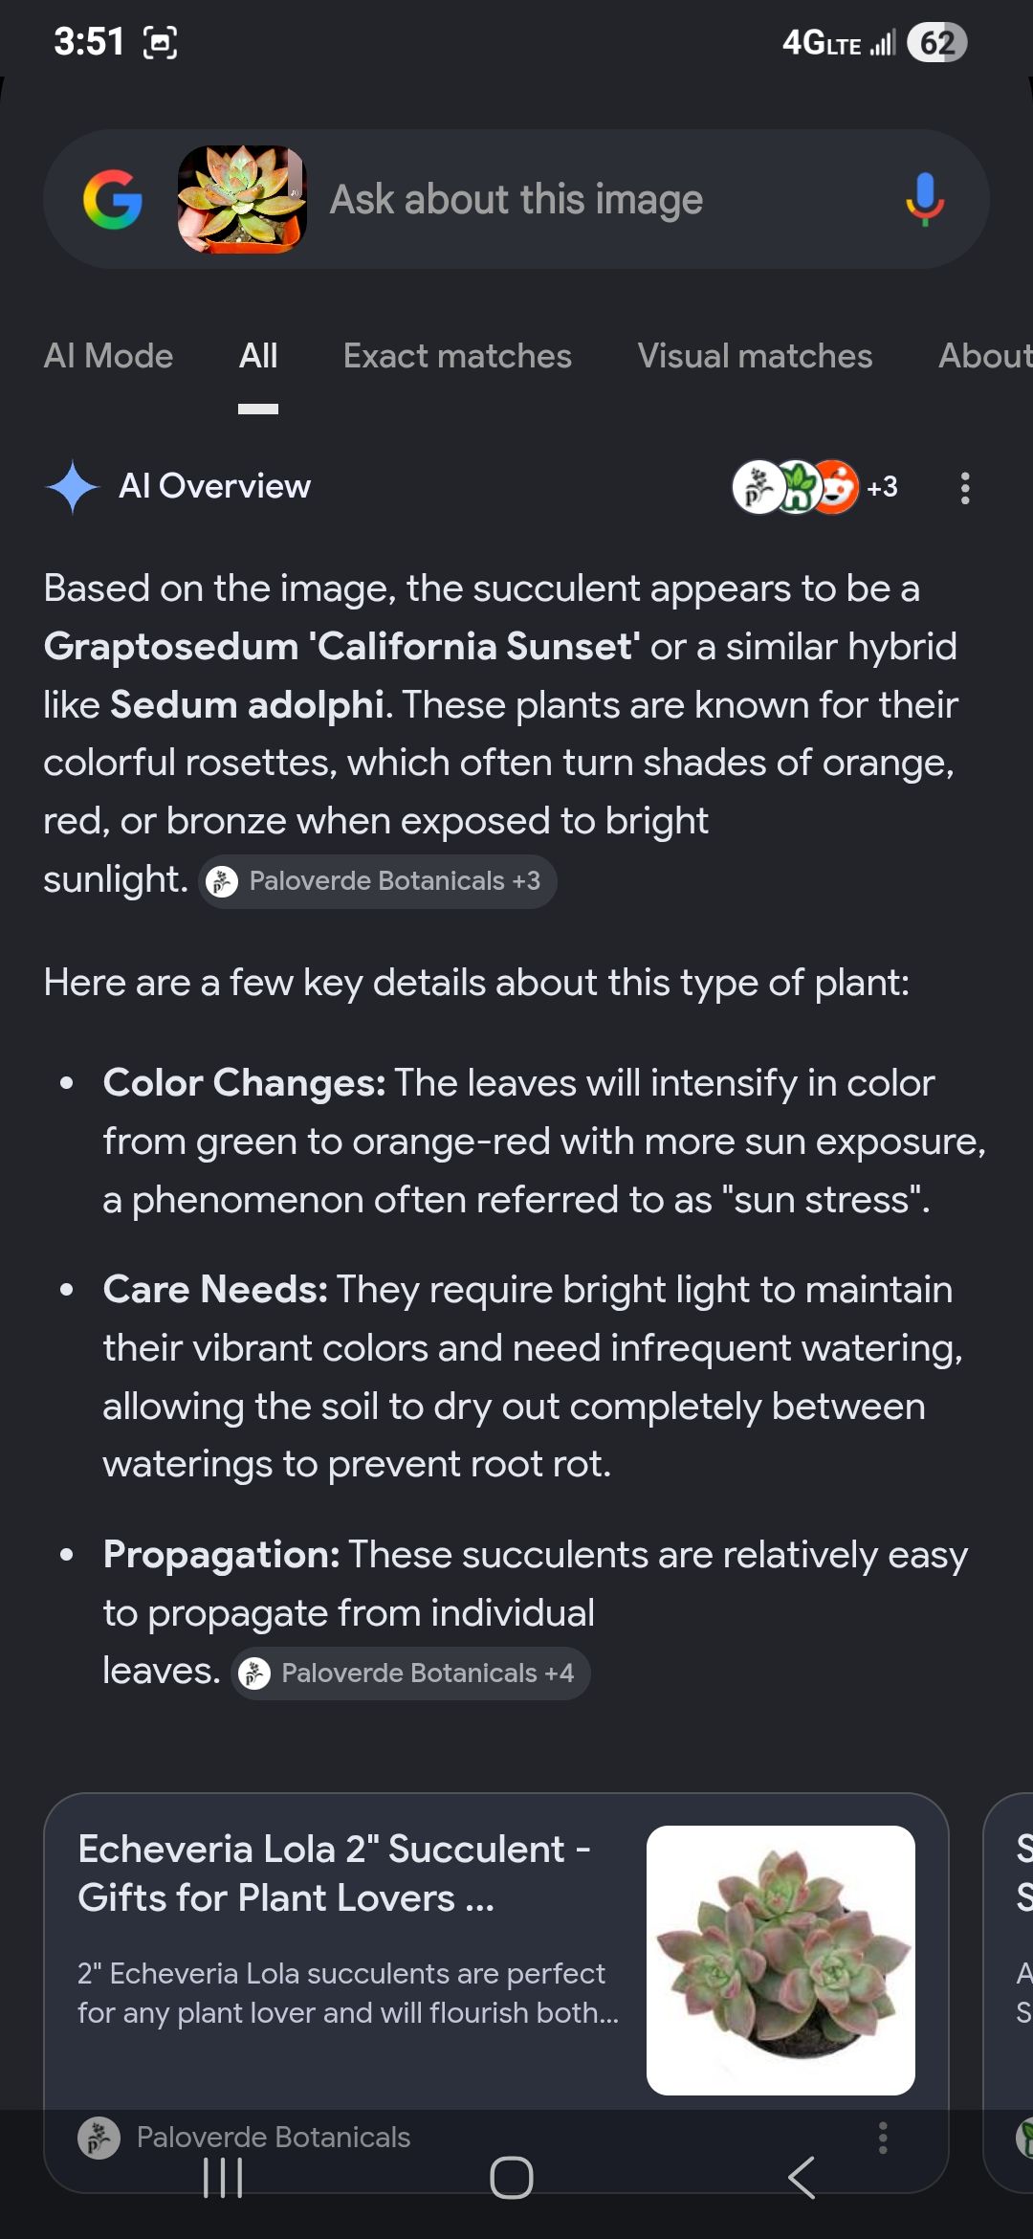Select the All tab
Screen dimensions: 1033x2239
(258, 356)
